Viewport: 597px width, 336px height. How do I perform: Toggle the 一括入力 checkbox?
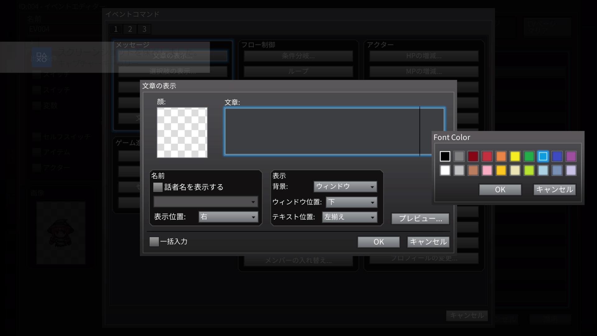(x=154, y=242)
